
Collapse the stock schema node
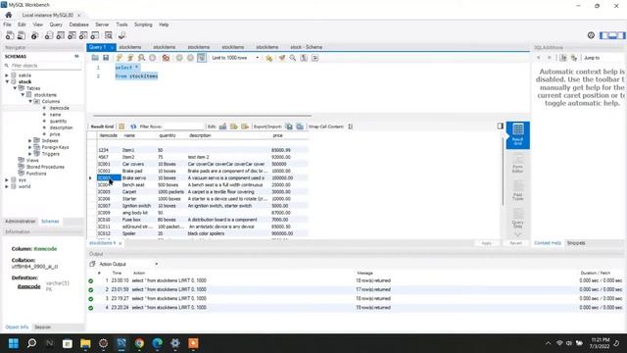pyautogui.click(x=7, y=81)
